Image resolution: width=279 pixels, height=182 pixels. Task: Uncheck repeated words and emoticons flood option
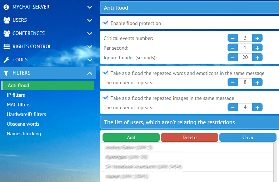click(106, 73)
